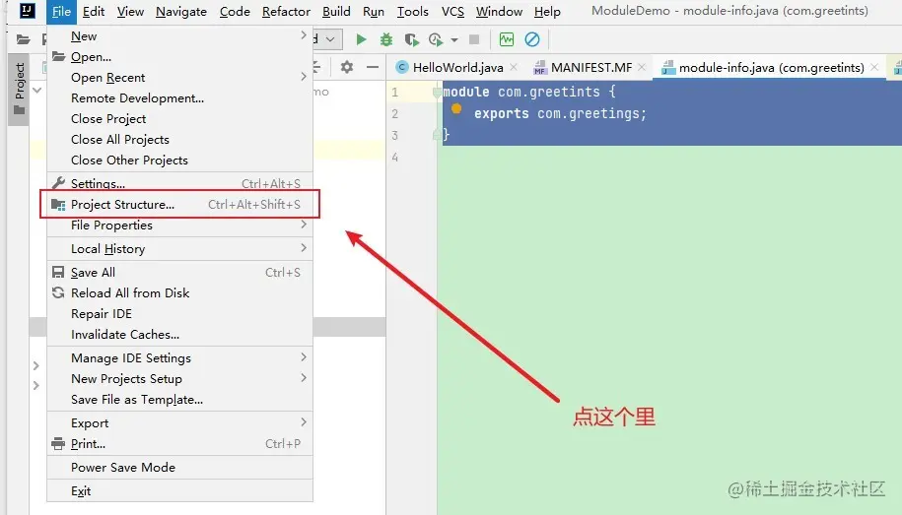The image size is (902, 515).
Task: Choose Close Other Projects
Action: point(179,161)
